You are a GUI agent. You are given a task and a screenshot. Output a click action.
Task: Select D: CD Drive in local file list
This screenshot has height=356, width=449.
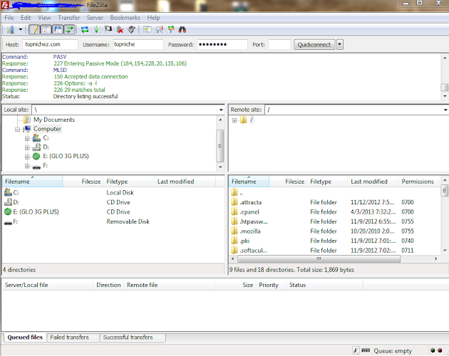(113, 202)
